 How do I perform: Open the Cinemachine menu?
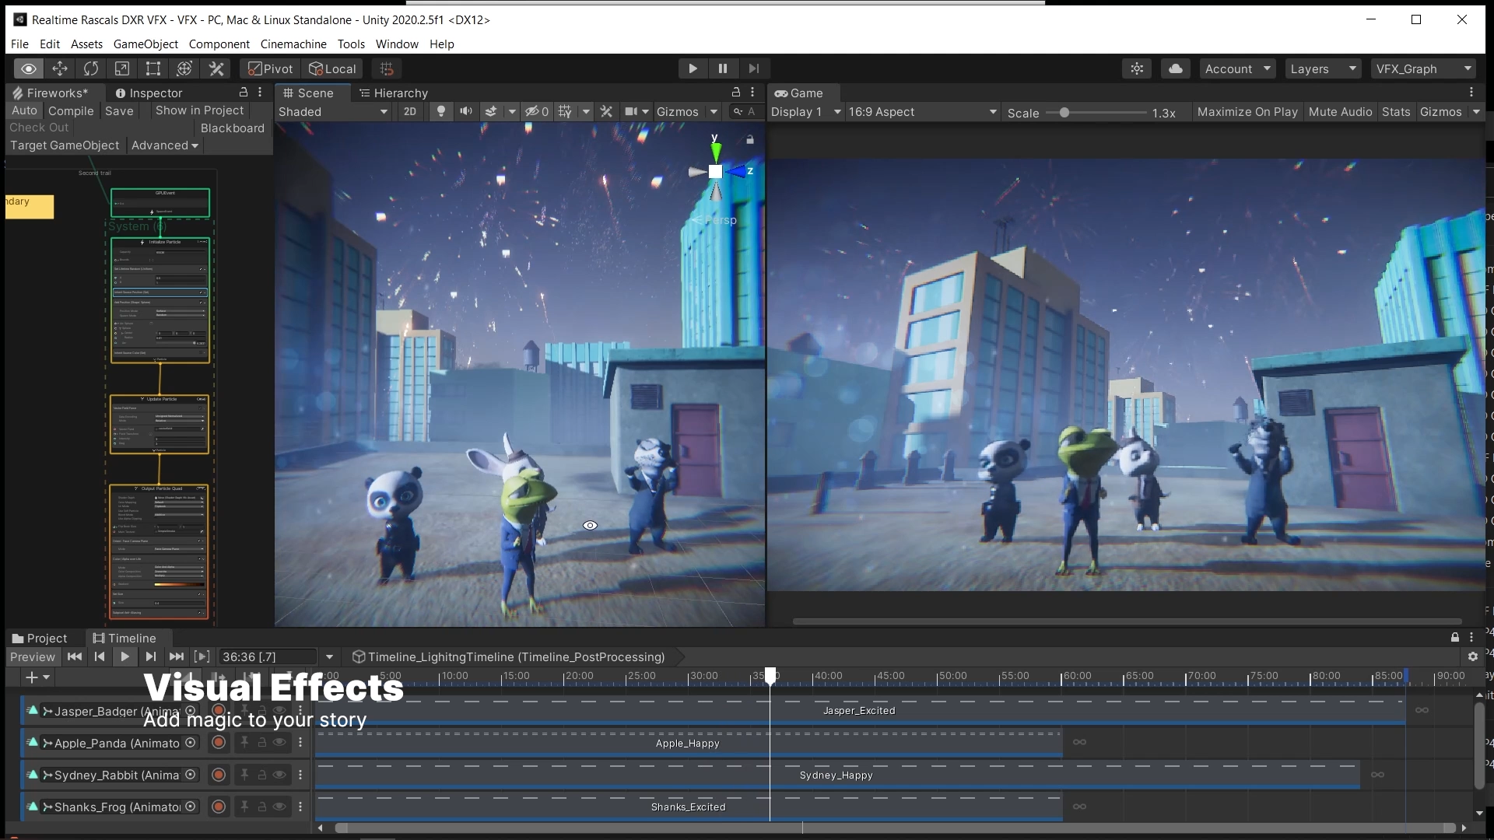(293, 44)
